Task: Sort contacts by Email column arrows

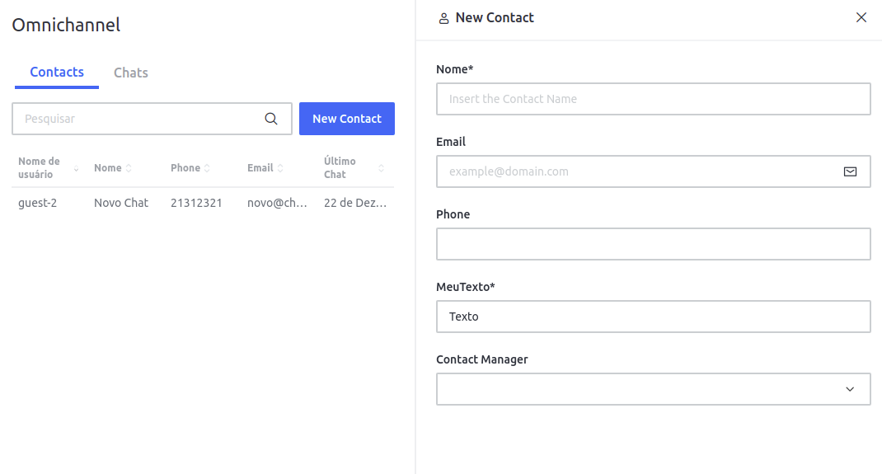Action: coord(280,168)
